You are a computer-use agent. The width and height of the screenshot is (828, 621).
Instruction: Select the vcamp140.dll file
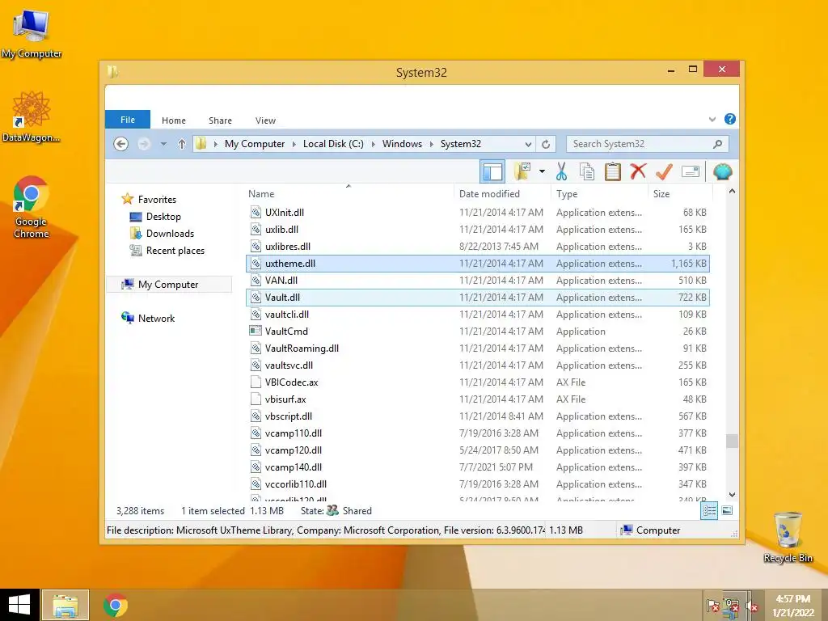point(478,467)
